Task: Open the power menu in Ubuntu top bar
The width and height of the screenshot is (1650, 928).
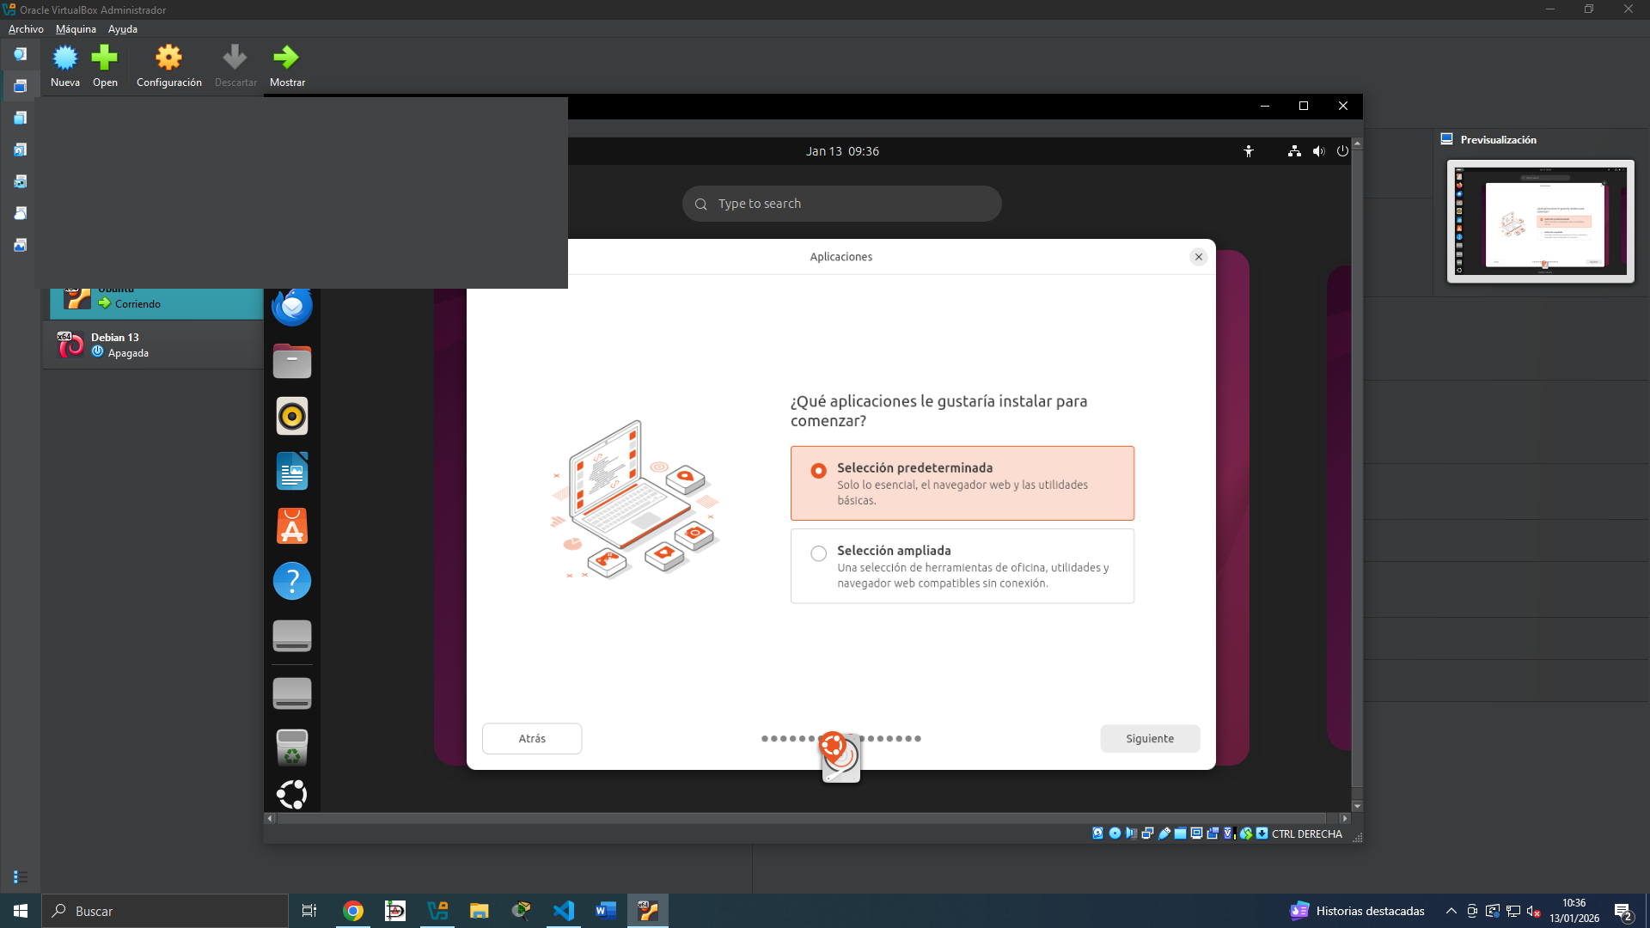Action: click(x=1342, y=151)
